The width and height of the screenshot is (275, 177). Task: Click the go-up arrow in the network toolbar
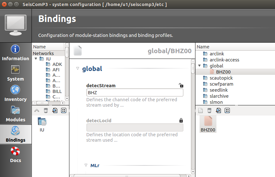point(37,110)
